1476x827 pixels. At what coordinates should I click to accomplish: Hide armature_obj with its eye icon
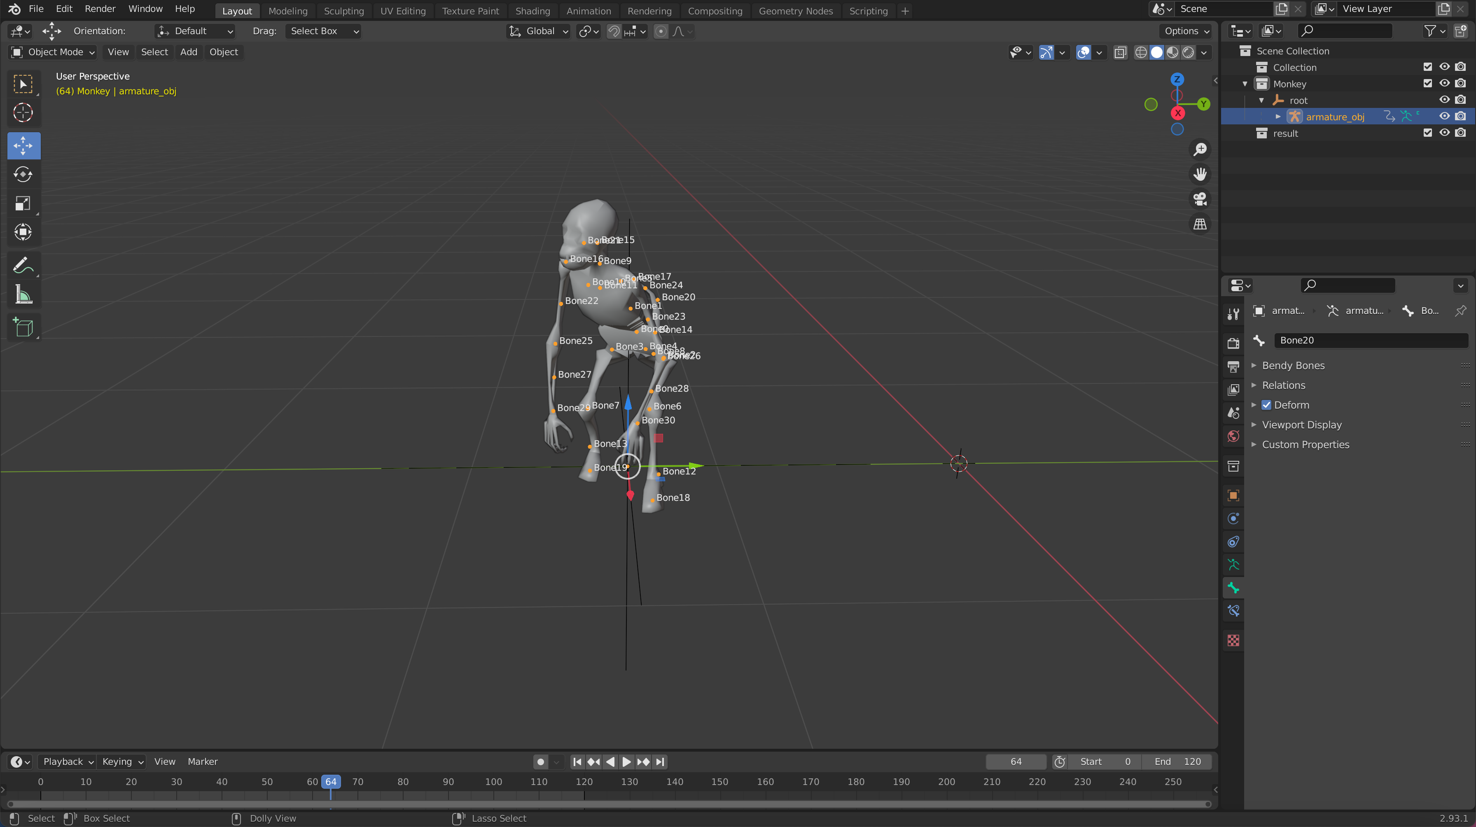coord(1444,116)
